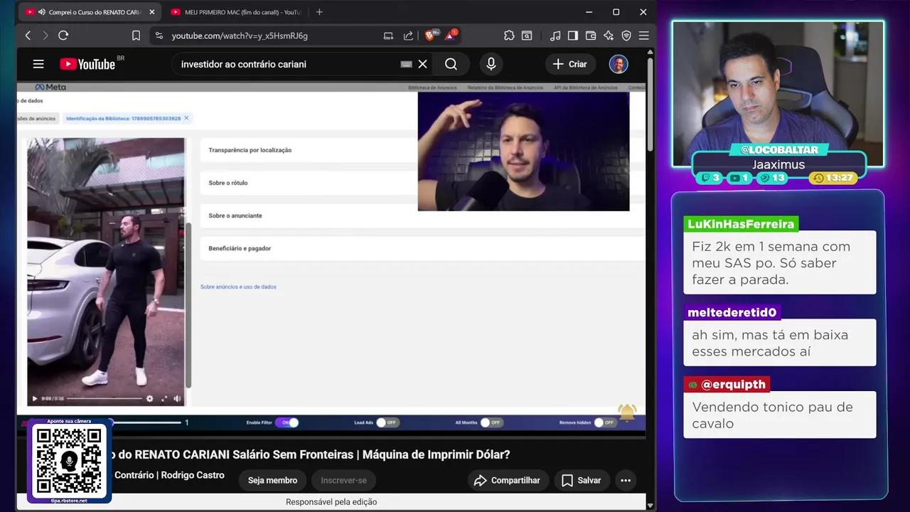Click the share icon in address bar
The height and width of the screenshot is (512, 910).
[x=408, y=36]
